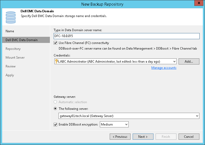Choose Automatic selection radio option
This screenshot has height=145, width=205.
(x=56, y=102)
